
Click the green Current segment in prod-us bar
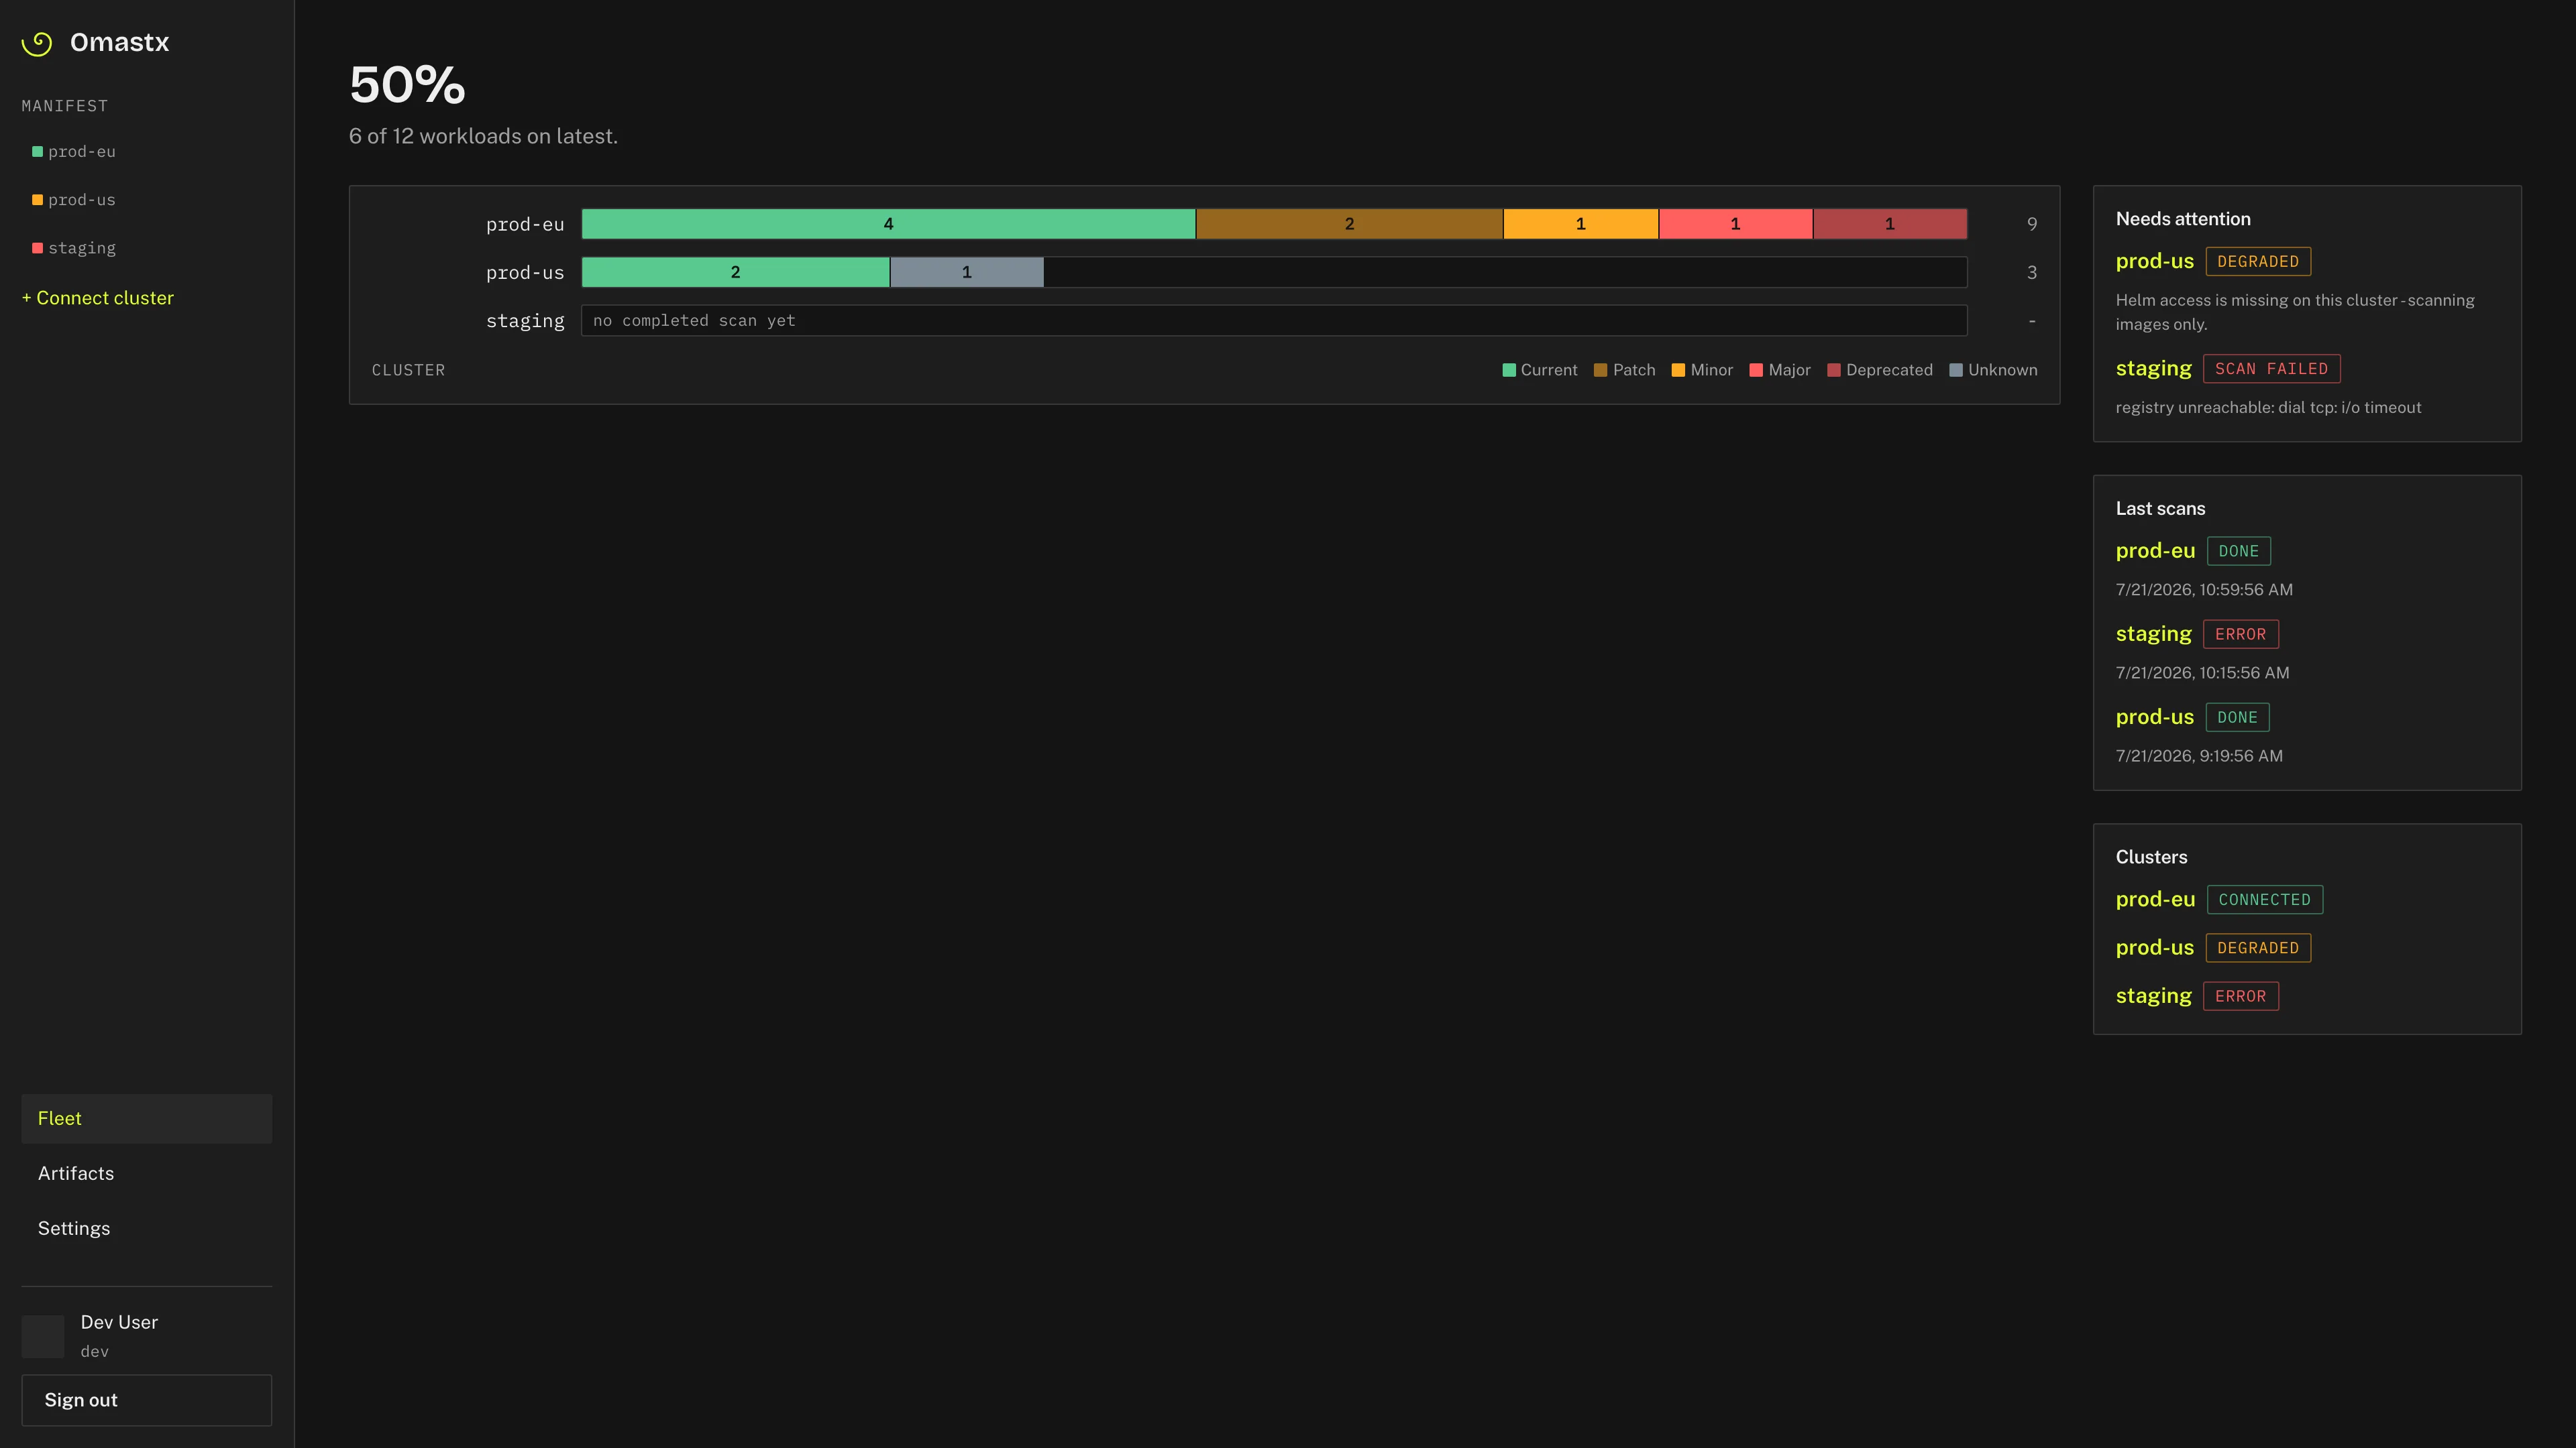[735, 271]
